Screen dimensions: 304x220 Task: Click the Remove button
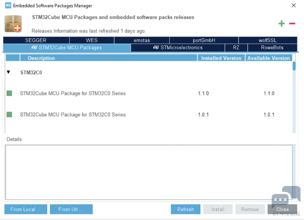[250, 209]
